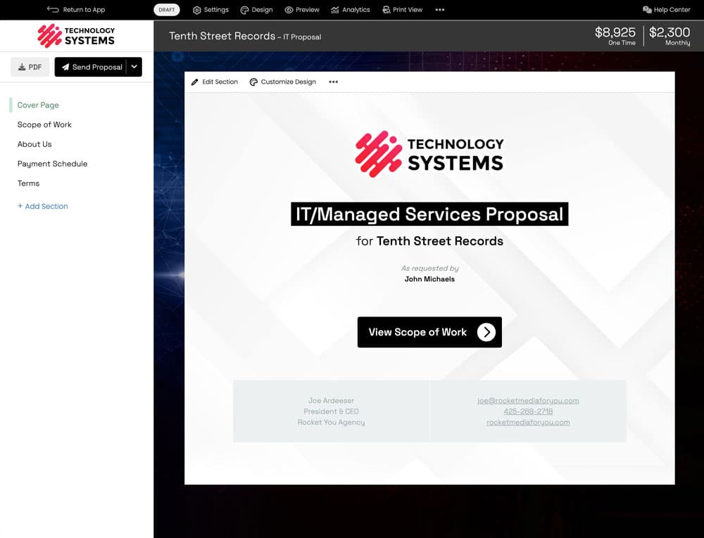
Task: Click the pencil icon for Edit Section
Action: pos(195,82)
